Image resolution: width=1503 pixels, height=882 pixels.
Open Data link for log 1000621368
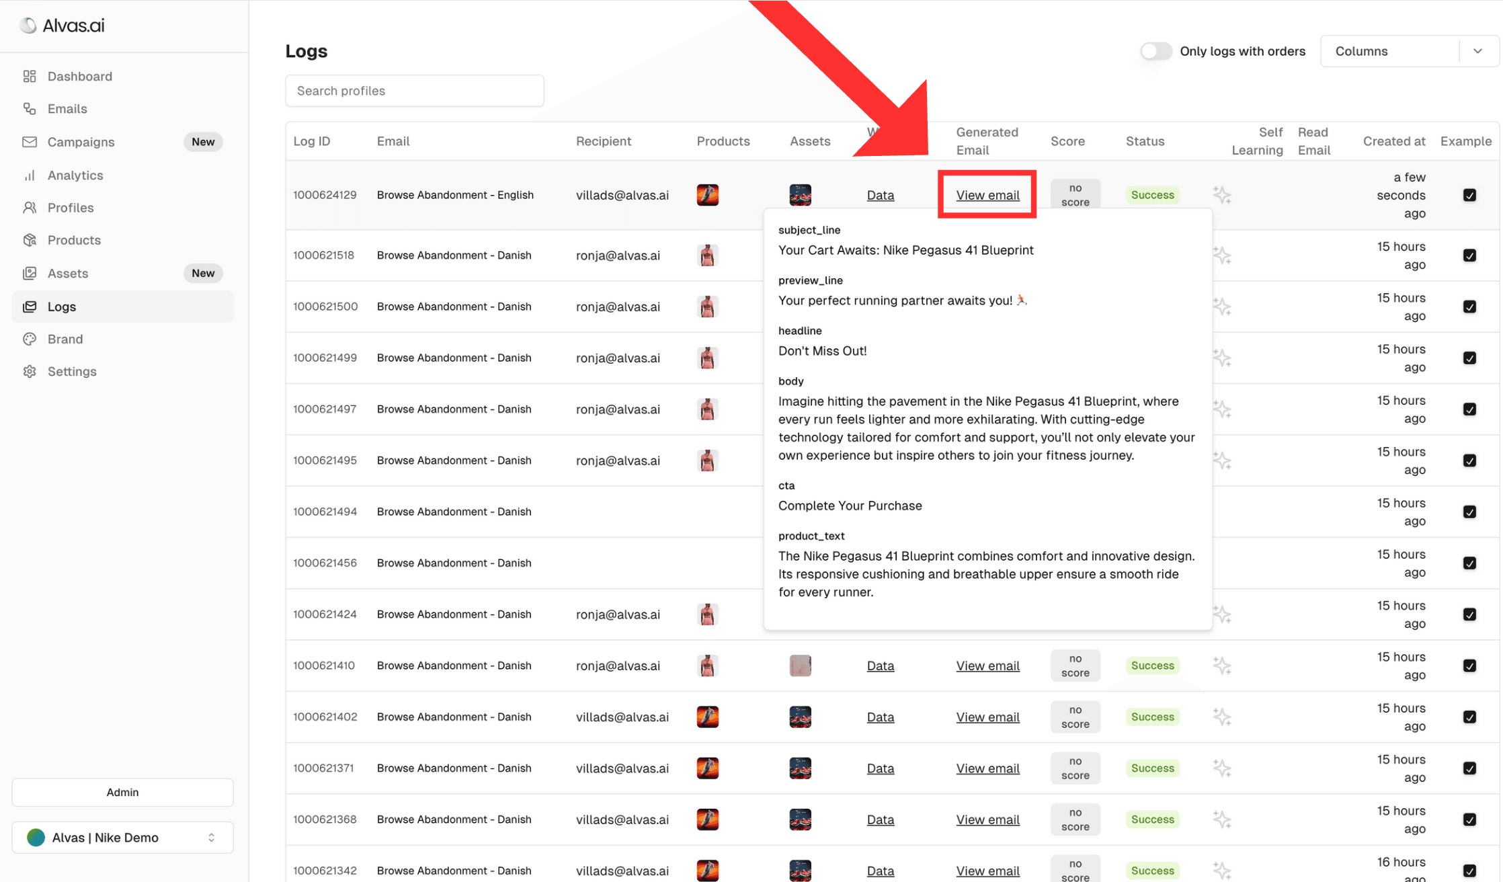(x=880, y=819)
